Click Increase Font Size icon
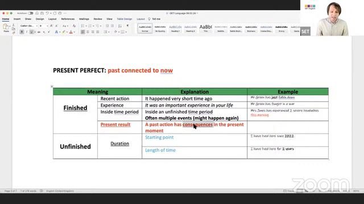The width and height of the screenshot is (364, 204). tap(51, 26)
